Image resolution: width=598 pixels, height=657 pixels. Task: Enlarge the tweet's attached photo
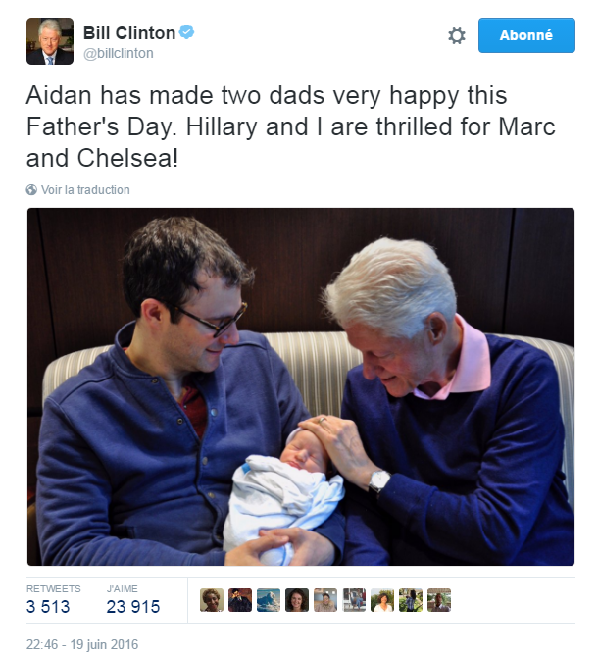pyautogui.click(x=300, y=386)
